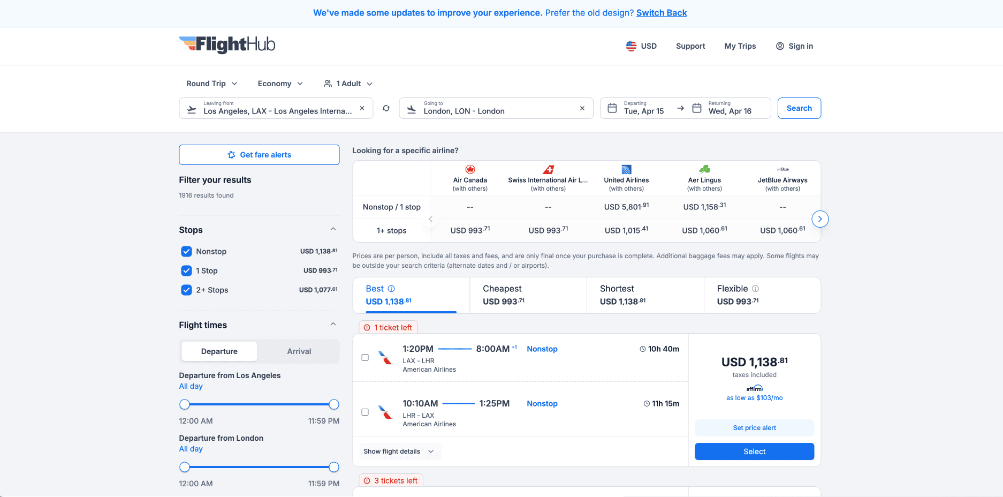Viewport: 1003px width, 497px height.
Task: Clear the Leaving from field
Action: click(x=362, y=108)
